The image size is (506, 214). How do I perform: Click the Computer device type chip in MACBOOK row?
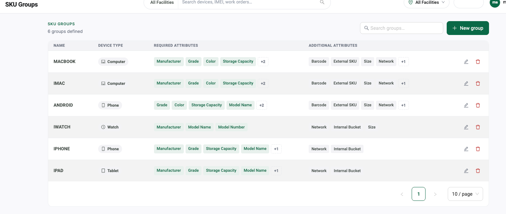coord(113,62)
